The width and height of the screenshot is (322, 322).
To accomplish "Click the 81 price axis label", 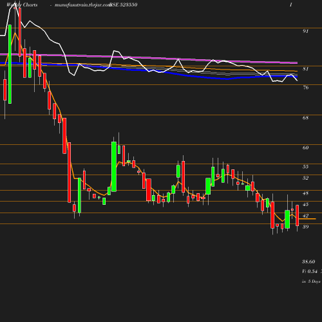I will tap(305, 69).
